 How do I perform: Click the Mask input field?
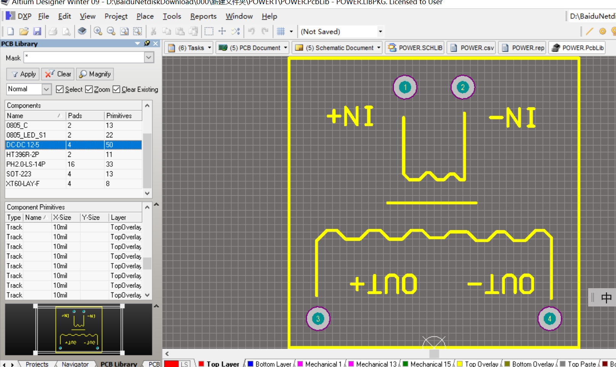(84, 57)
